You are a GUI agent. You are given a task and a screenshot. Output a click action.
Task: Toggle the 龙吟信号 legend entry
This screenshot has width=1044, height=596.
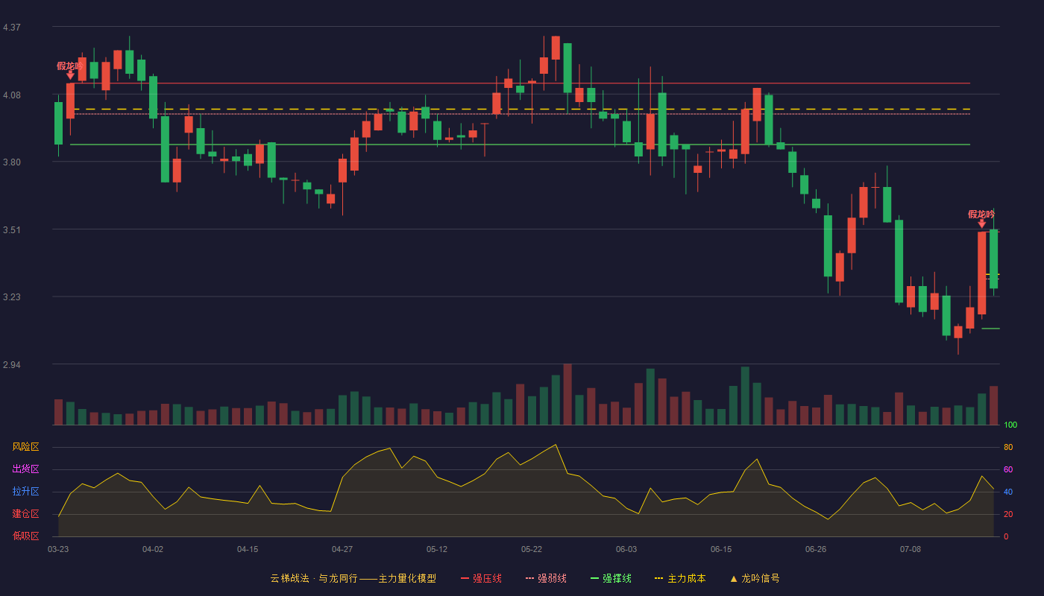tap(754, 578)
